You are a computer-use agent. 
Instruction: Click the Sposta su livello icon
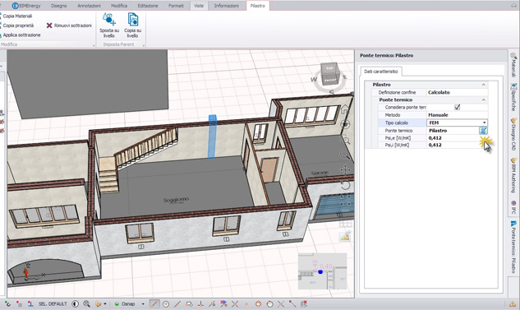coord(108,20)
